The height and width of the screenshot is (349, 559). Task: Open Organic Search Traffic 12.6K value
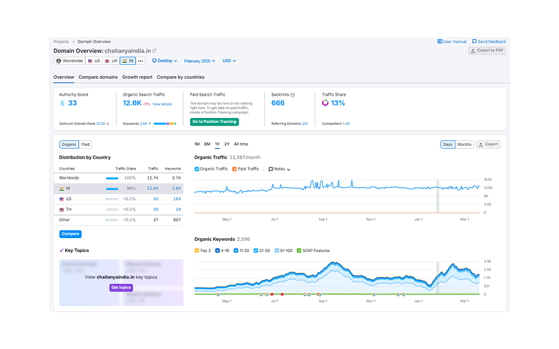coord(132,103)
